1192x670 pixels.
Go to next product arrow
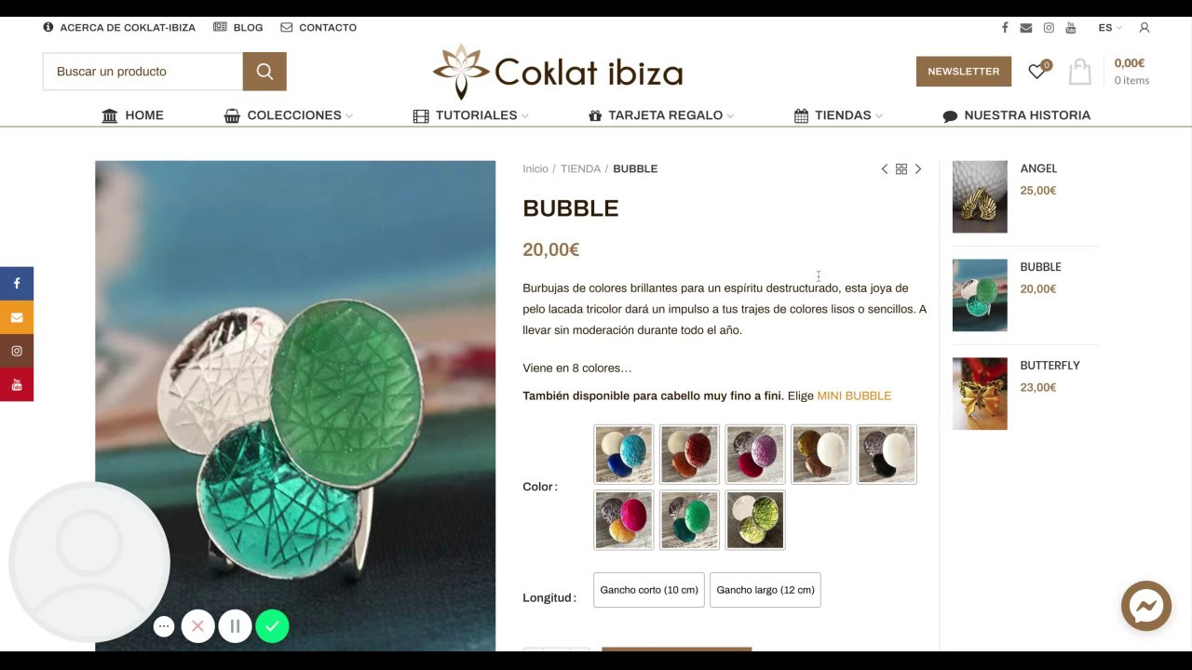click(x=918, y=169)
